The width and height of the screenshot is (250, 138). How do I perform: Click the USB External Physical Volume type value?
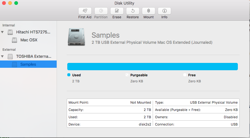214,102
